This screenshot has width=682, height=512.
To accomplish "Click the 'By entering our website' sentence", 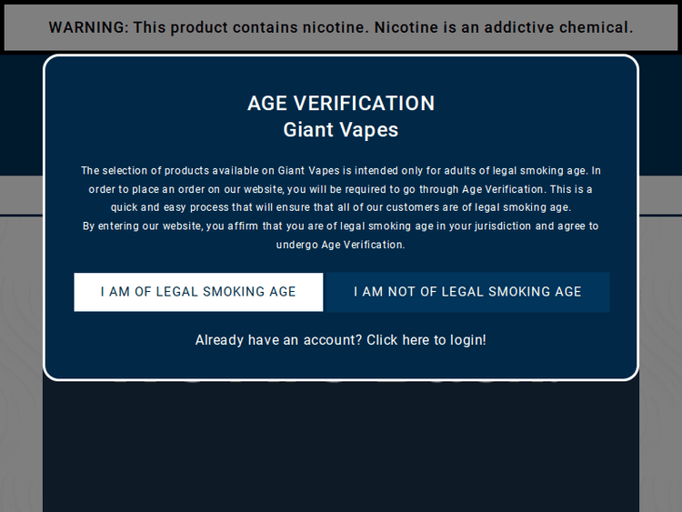I will pos(341,226).
